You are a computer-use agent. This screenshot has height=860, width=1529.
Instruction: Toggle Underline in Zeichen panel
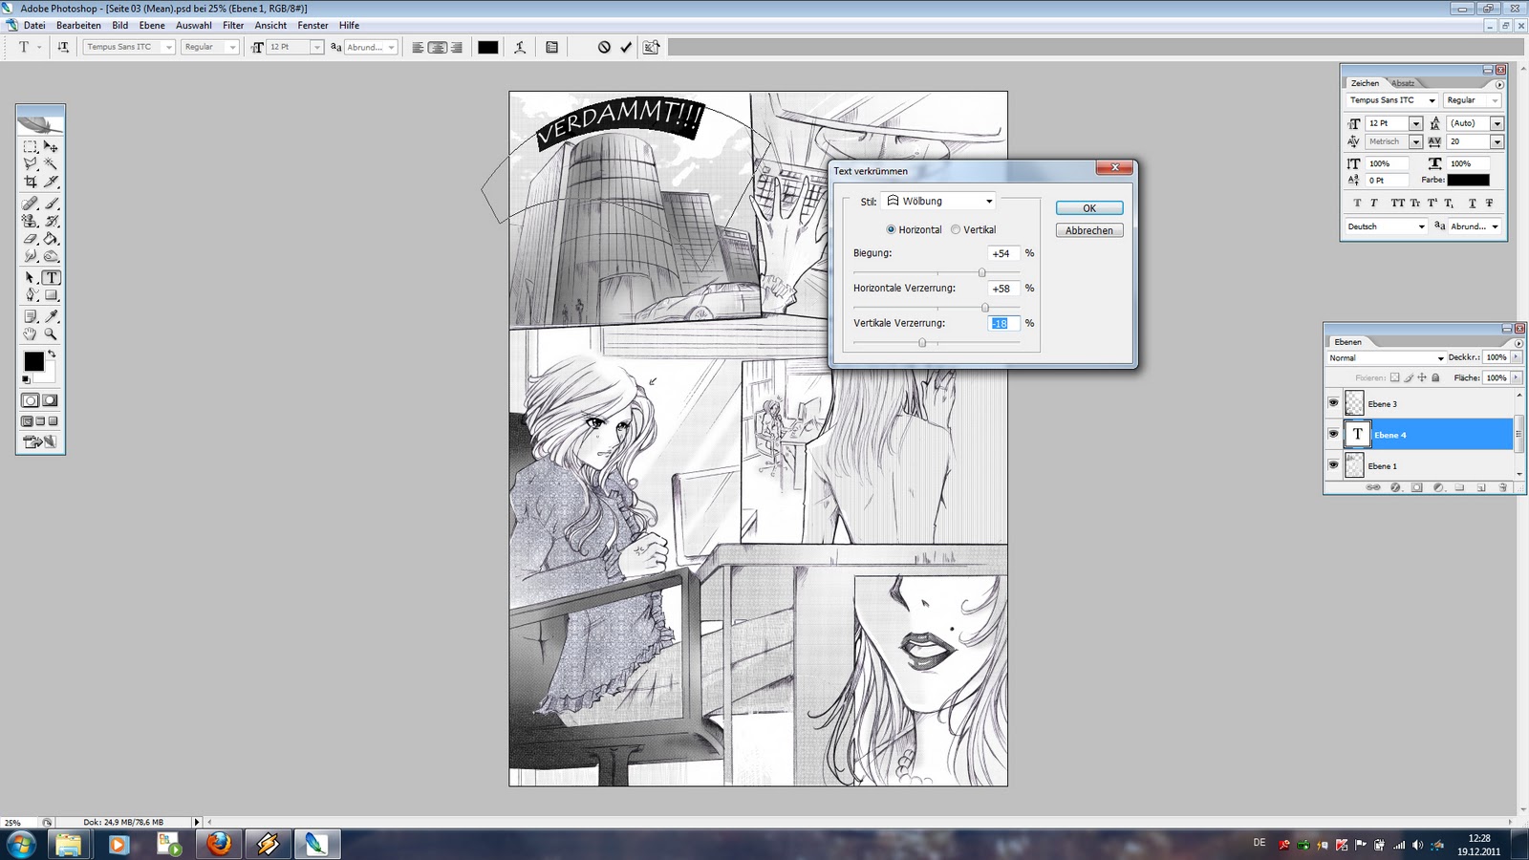[1473, 204]
